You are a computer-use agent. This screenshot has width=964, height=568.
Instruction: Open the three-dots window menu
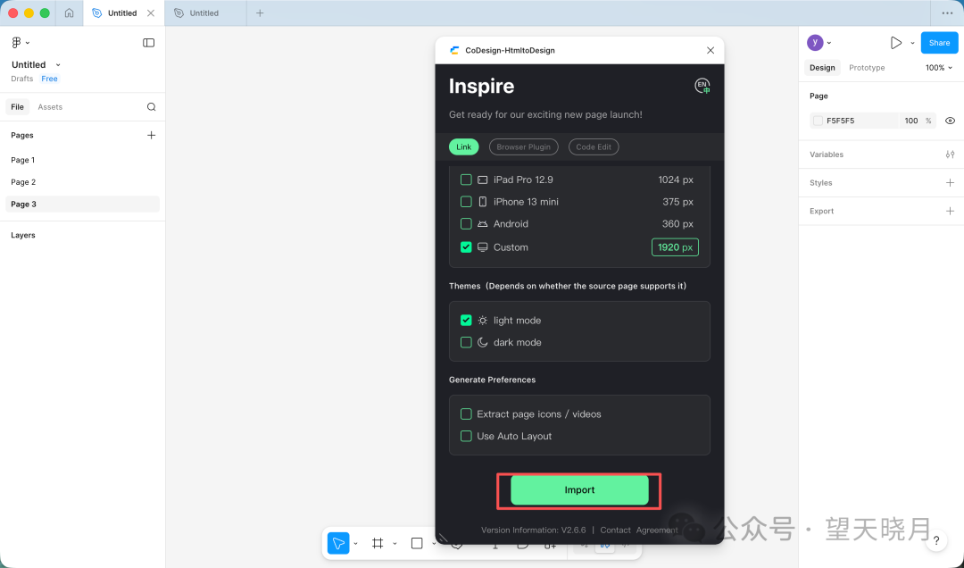coord(947,13)
